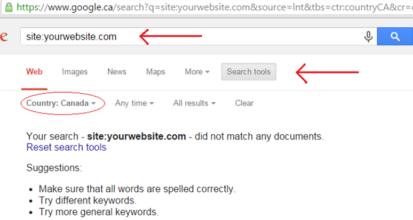Viewport: 413px width, 220px height.
Task: Open the All results dropdown
Action: click(194, 103)
